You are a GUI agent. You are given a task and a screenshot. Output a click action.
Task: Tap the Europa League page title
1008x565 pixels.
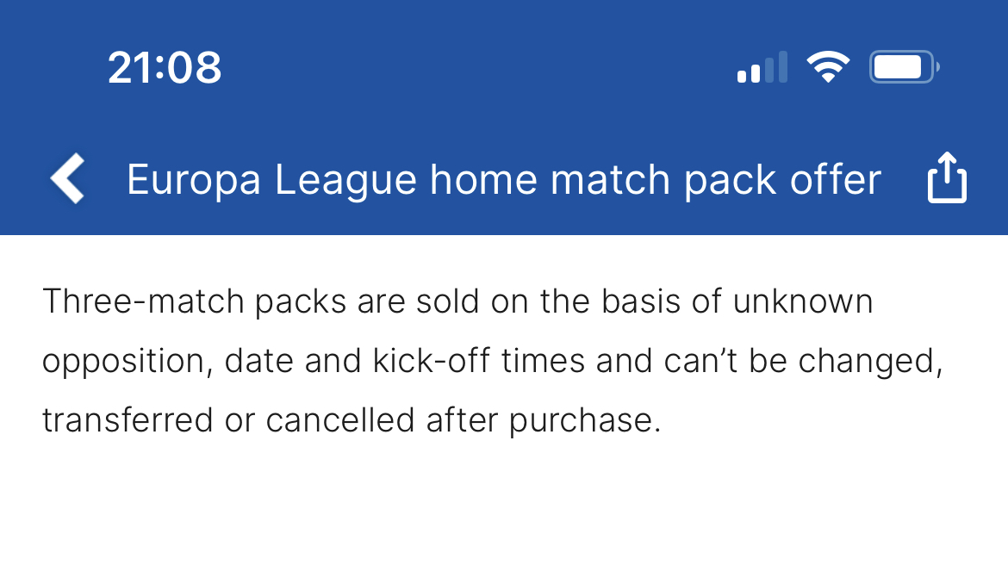pyautogui.click(x=503, y=179)
